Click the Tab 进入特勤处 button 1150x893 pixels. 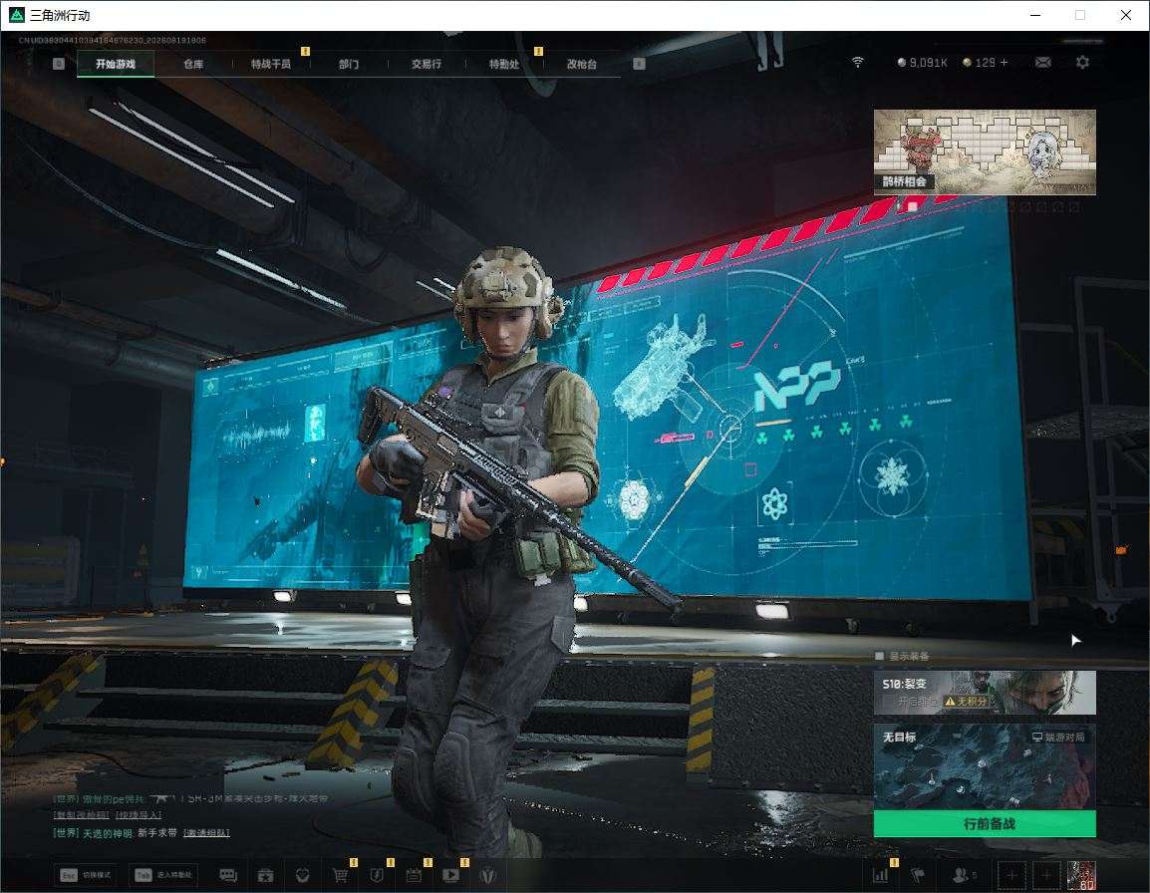[x=162, y=875]
